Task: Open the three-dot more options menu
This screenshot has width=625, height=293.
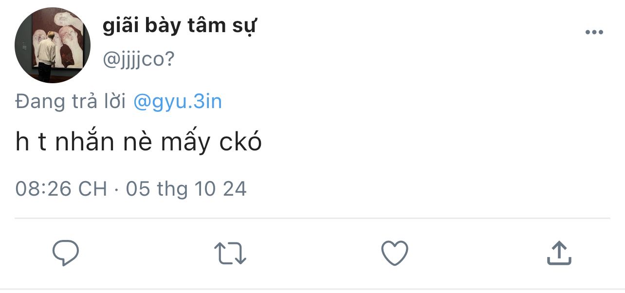Action: 594,33
